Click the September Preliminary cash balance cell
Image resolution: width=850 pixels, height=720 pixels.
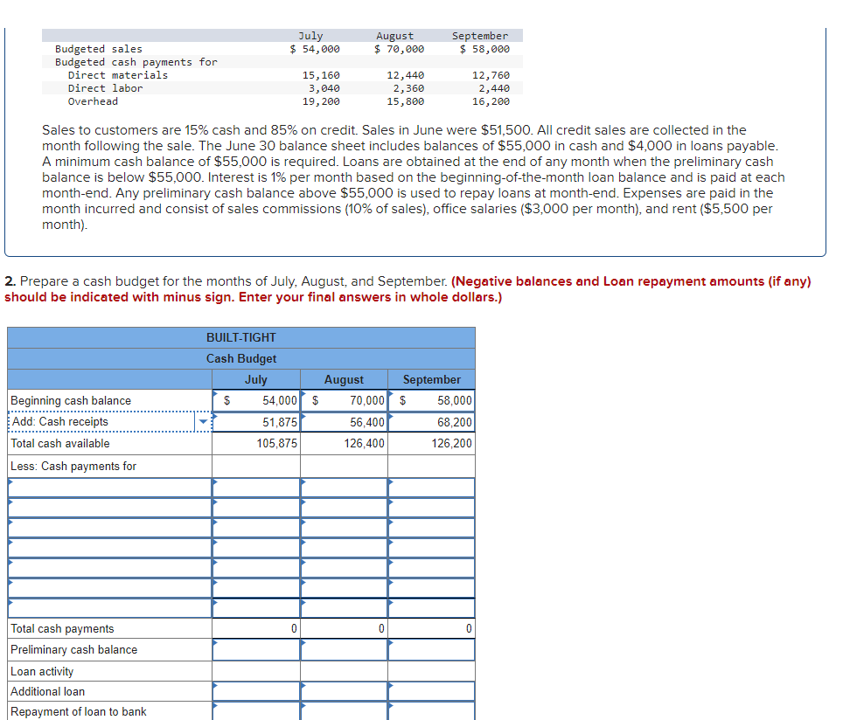431,649
